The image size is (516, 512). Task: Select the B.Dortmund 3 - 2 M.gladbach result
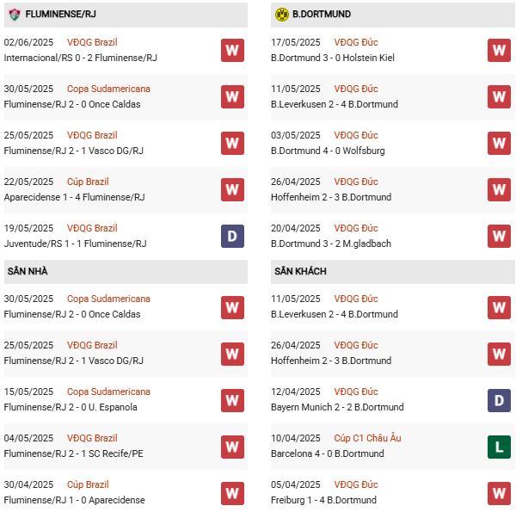coord(331,244)
